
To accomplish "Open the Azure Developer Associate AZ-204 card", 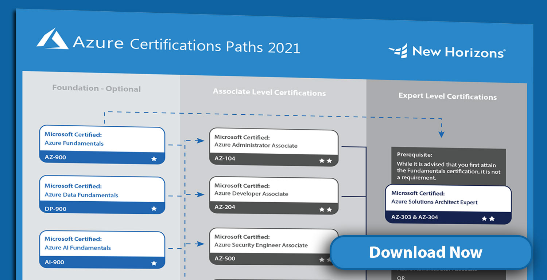I will pyautogui.click(x=274, y=196).
